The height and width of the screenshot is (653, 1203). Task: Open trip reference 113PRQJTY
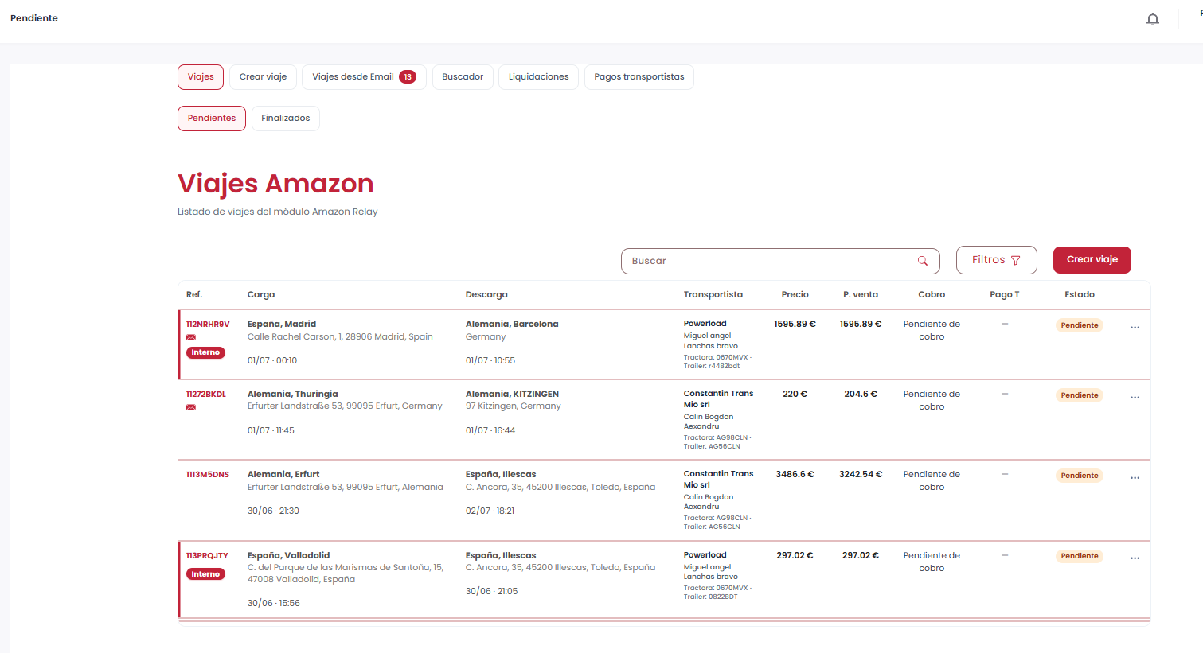(x=207, y=556)
